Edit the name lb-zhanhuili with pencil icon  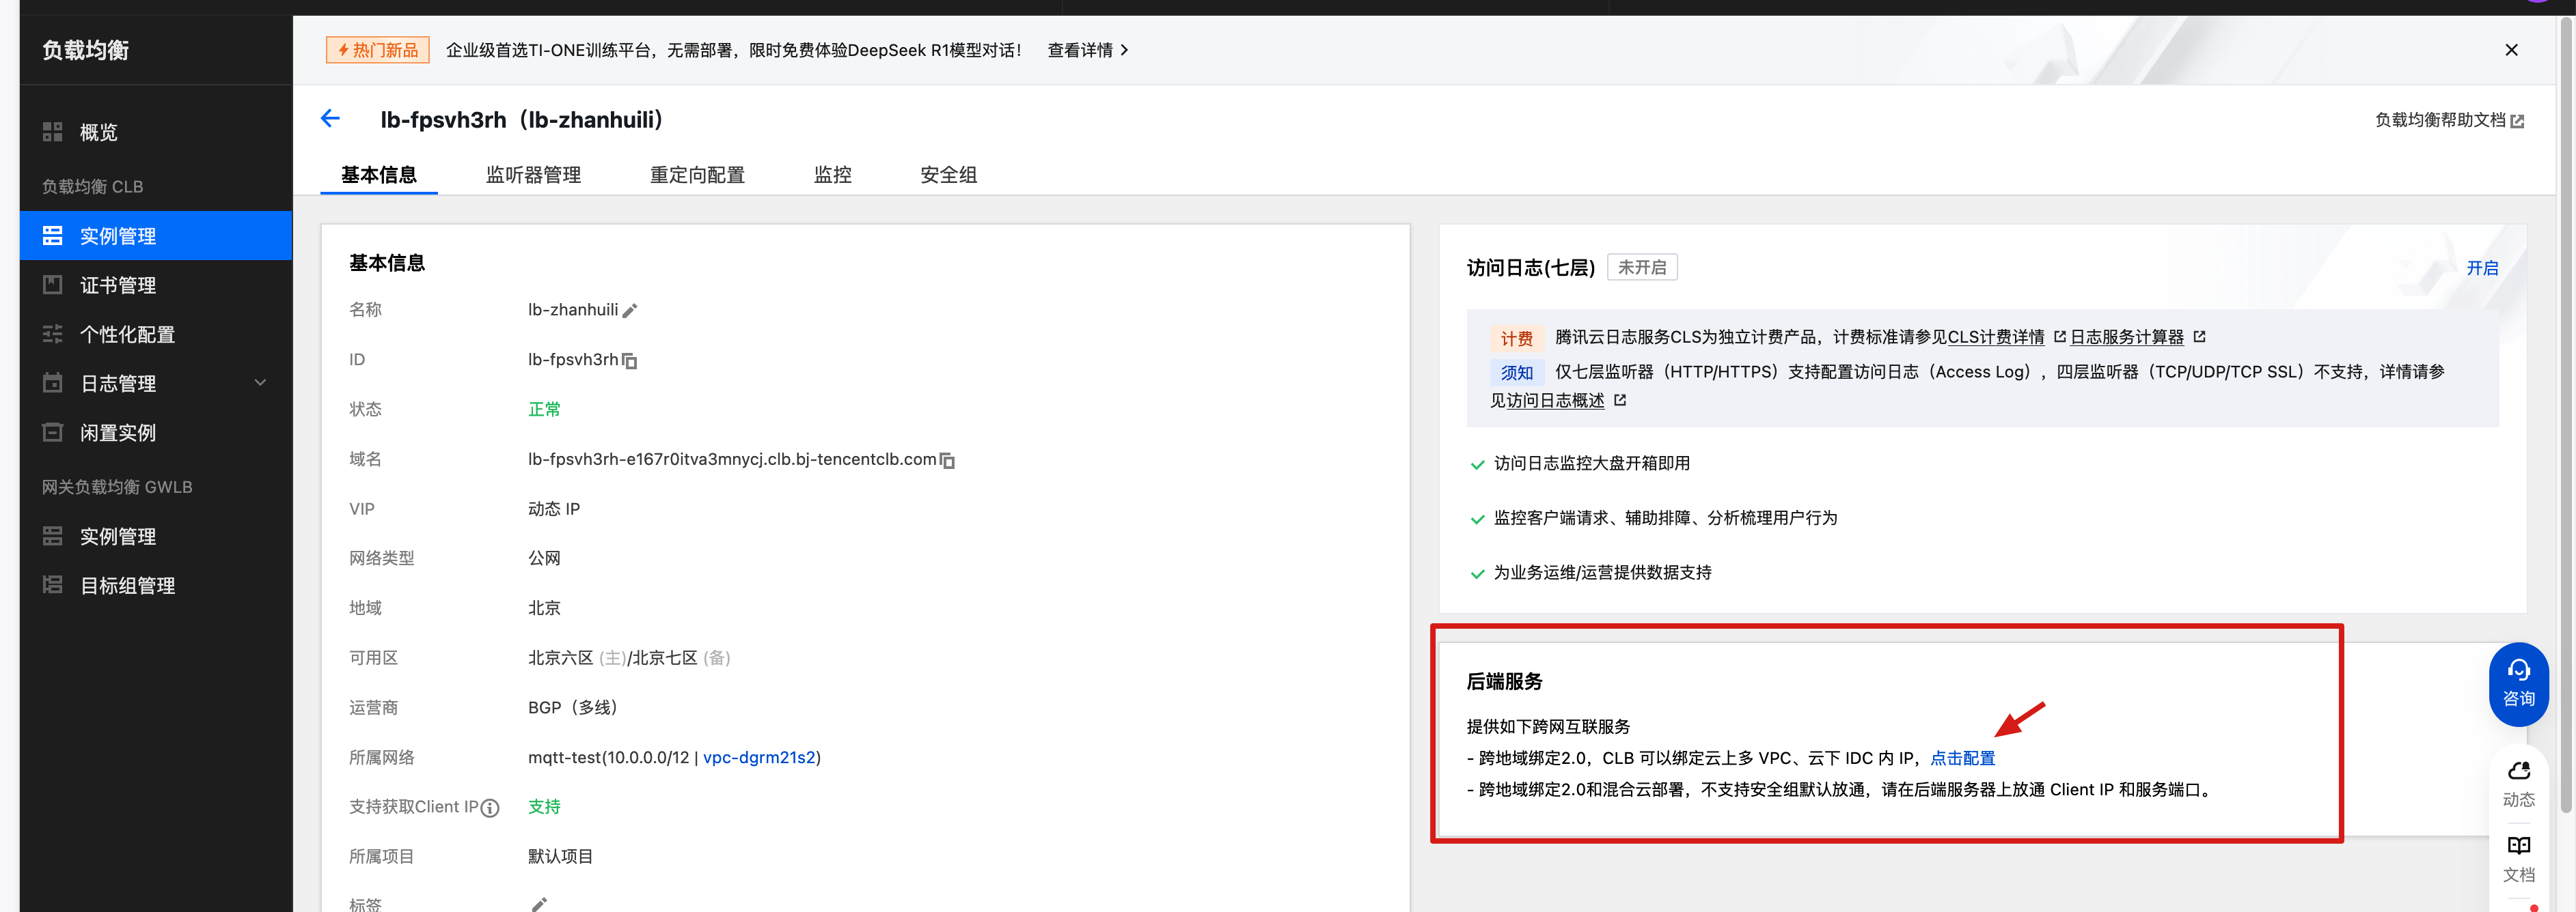click(630, 311)
